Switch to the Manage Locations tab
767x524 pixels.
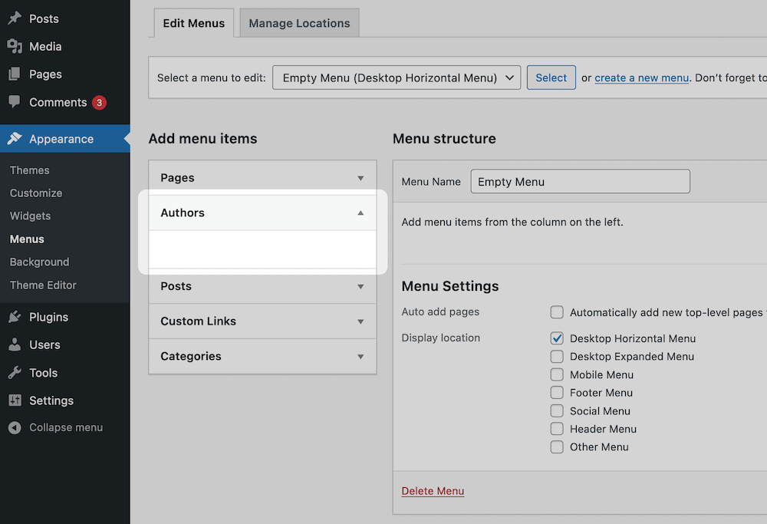pos(299,23)
